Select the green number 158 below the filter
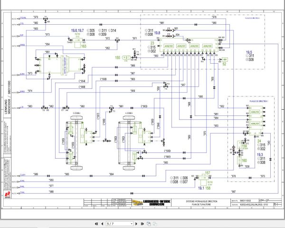The width and height of the screenshot is (285, 228). (x=208, y=188)
